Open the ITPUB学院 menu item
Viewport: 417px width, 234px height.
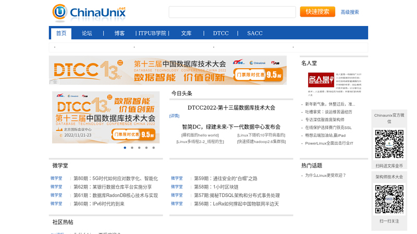pos(152,33)
